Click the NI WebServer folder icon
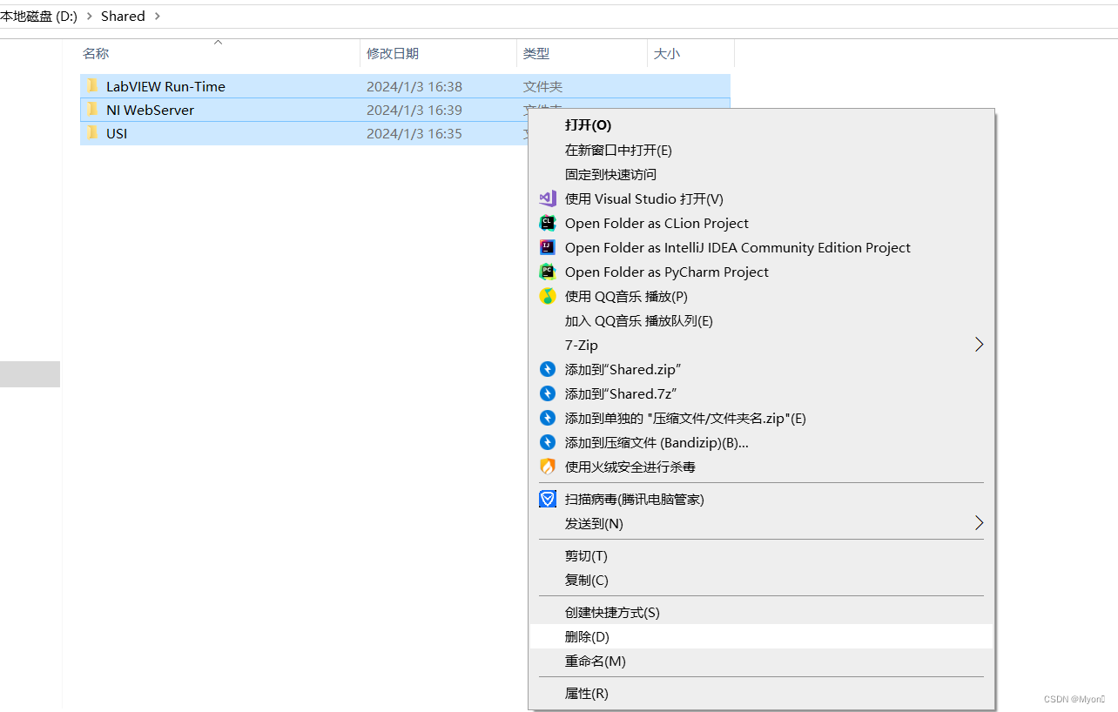The image size is (1118, 712). [92, 110]
